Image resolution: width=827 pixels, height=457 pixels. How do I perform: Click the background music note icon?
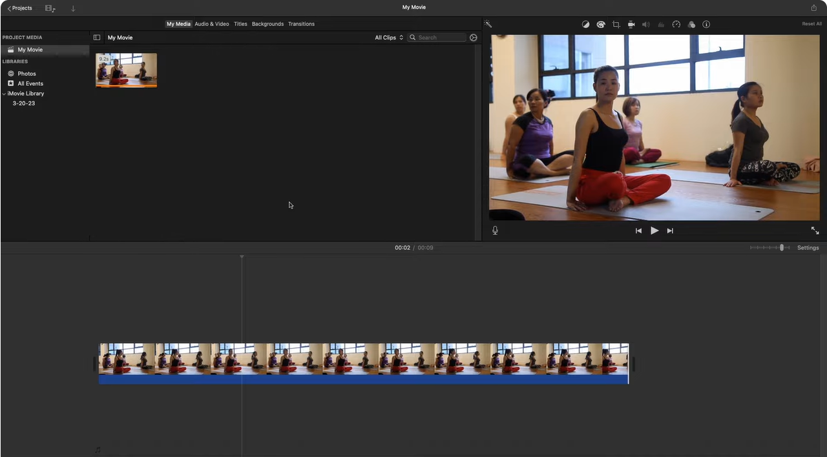click(x=98, y=450)
